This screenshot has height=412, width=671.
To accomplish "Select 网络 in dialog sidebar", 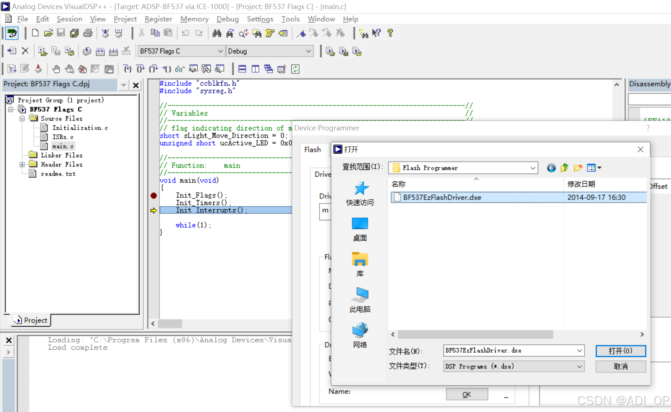I will coord(360,335).
